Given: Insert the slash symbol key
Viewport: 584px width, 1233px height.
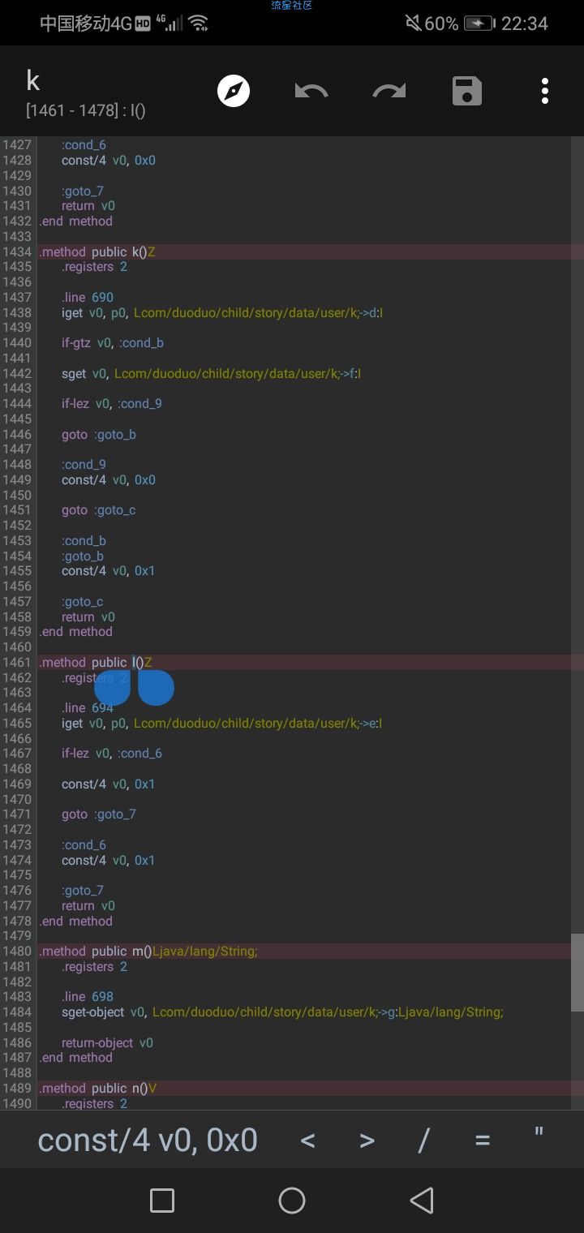Looking at the screenshot, I should (423, 1141).
